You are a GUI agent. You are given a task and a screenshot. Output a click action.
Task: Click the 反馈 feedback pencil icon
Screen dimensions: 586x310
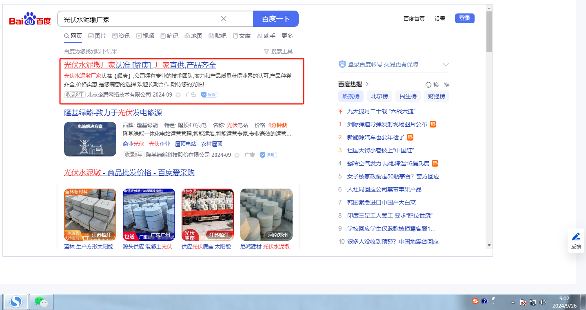[576, 237]
